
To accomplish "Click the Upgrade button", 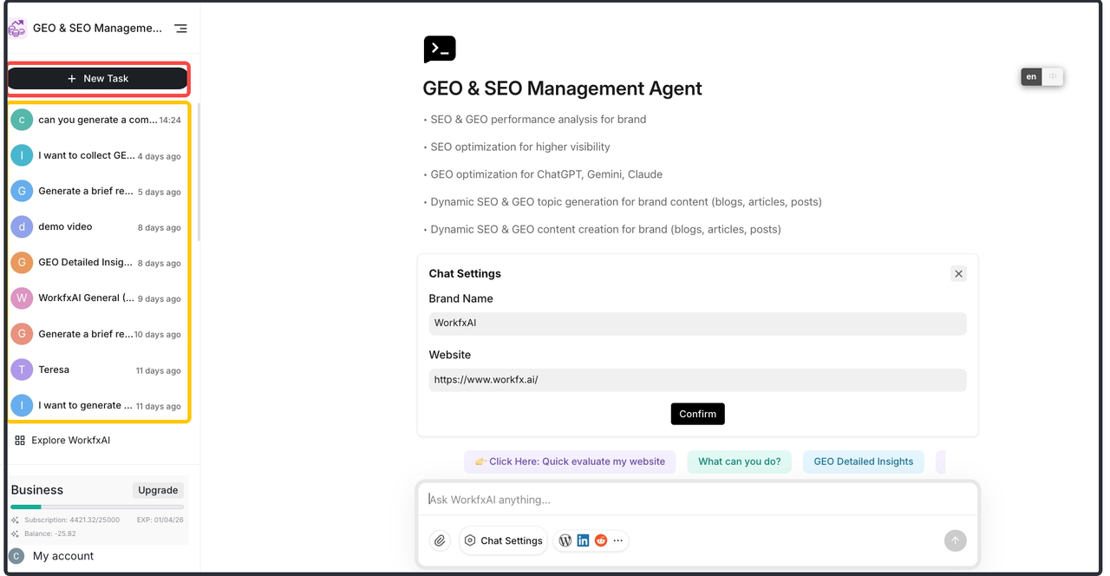I will point(158,490).
